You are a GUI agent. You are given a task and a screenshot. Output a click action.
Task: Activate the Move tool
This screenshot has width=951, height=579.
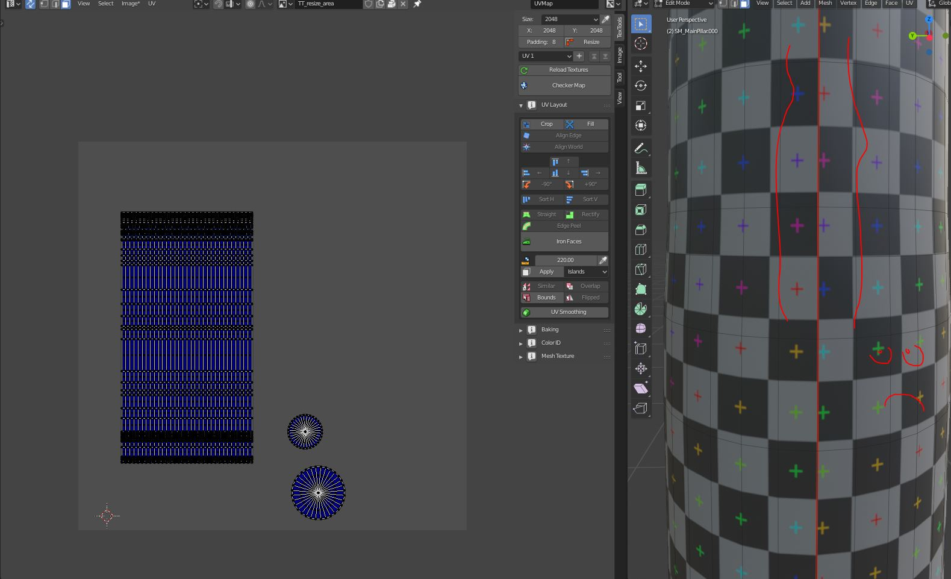(641, 66)
